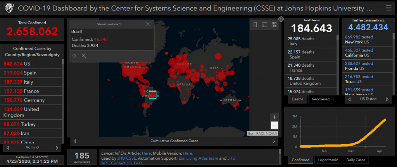The height and width of the screenshot is (167, 397).
Task: Select 25.085 deaths Italy entry
Action: (311, 41)
